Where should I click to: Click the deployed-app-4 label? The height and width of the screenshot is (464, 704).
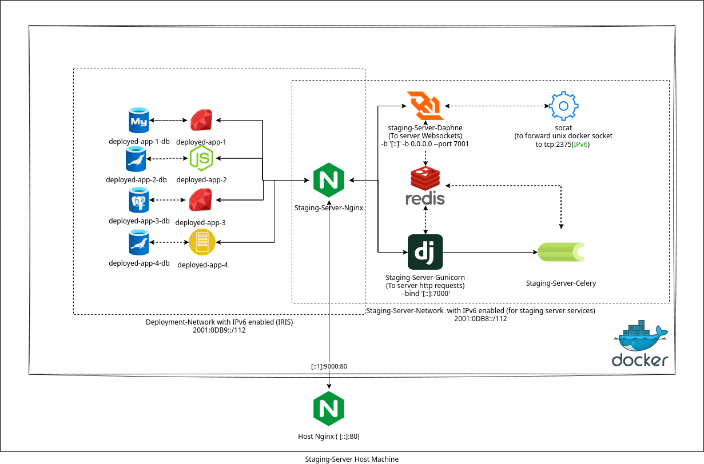point(203,265)
